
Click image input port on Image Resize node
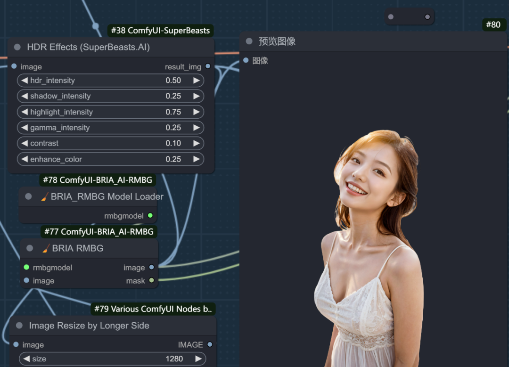click(16, 344)
